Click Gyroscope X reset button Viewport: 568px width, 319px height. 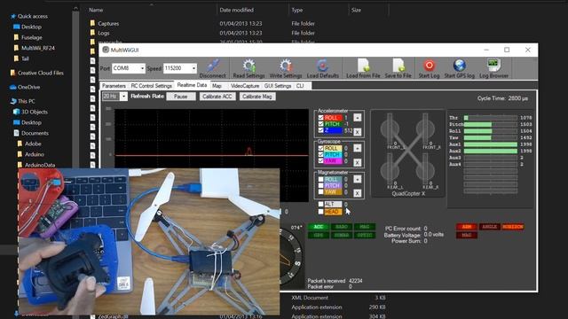357,162
